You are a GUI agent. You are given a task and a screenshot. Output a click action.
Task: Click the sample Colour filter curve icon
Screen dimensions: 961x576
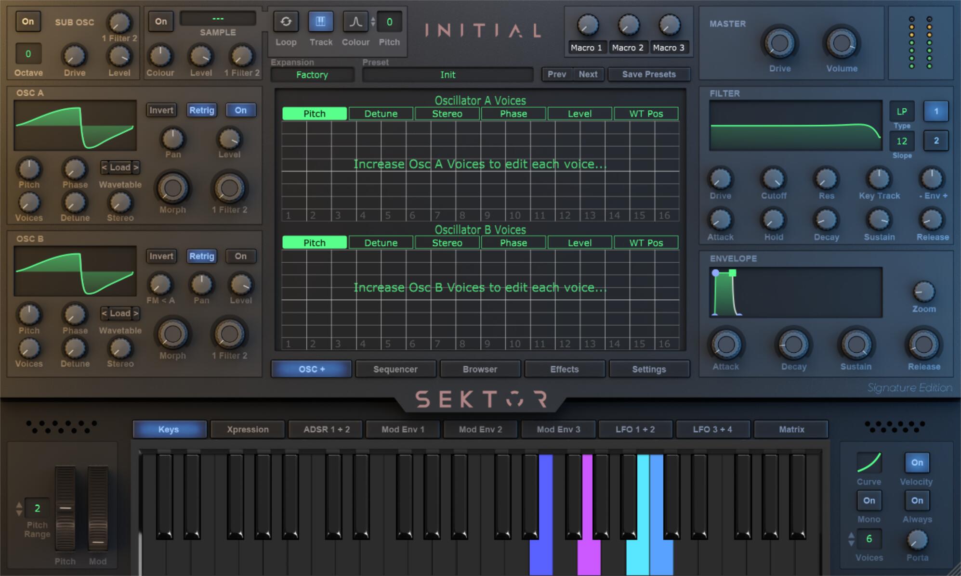click(x=355, y=22)
